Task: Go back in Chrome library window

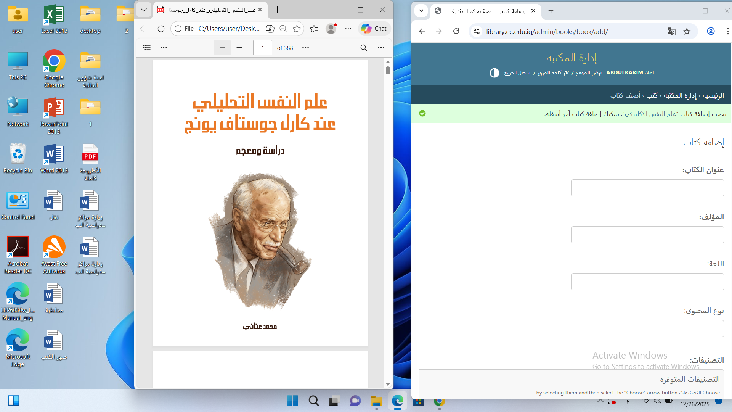Action: point(422,31)
